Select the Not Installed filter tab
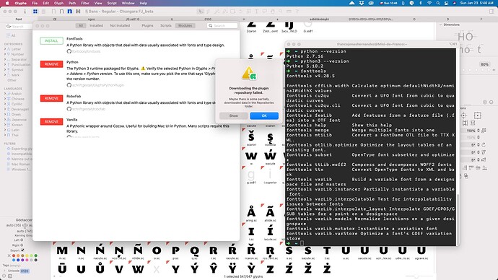Screen dimensions: 498x280 point(120,25)
